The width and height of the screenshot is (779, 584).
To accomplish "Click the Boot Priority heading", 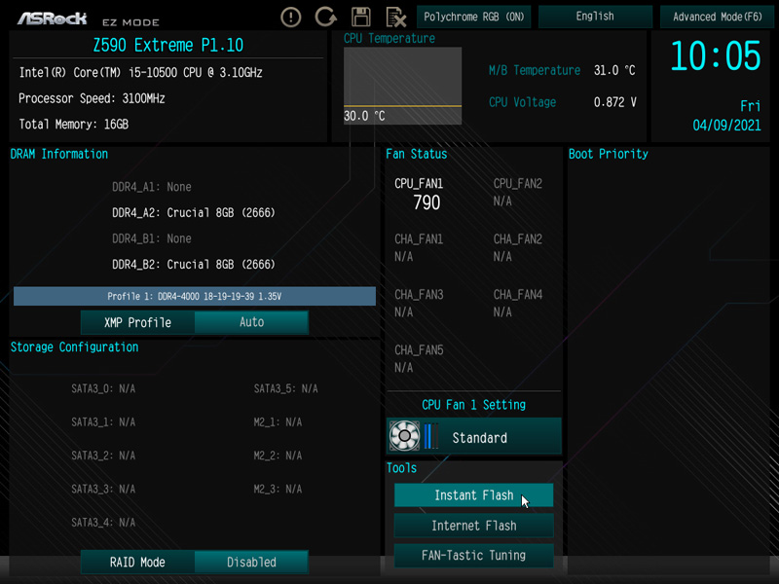I will point(608,155).
